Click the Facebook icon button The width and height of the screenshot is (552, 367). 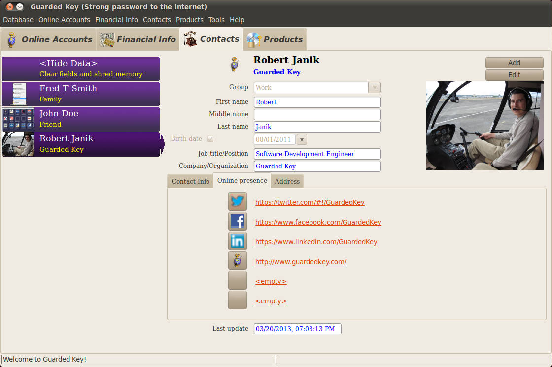point(237,221)
